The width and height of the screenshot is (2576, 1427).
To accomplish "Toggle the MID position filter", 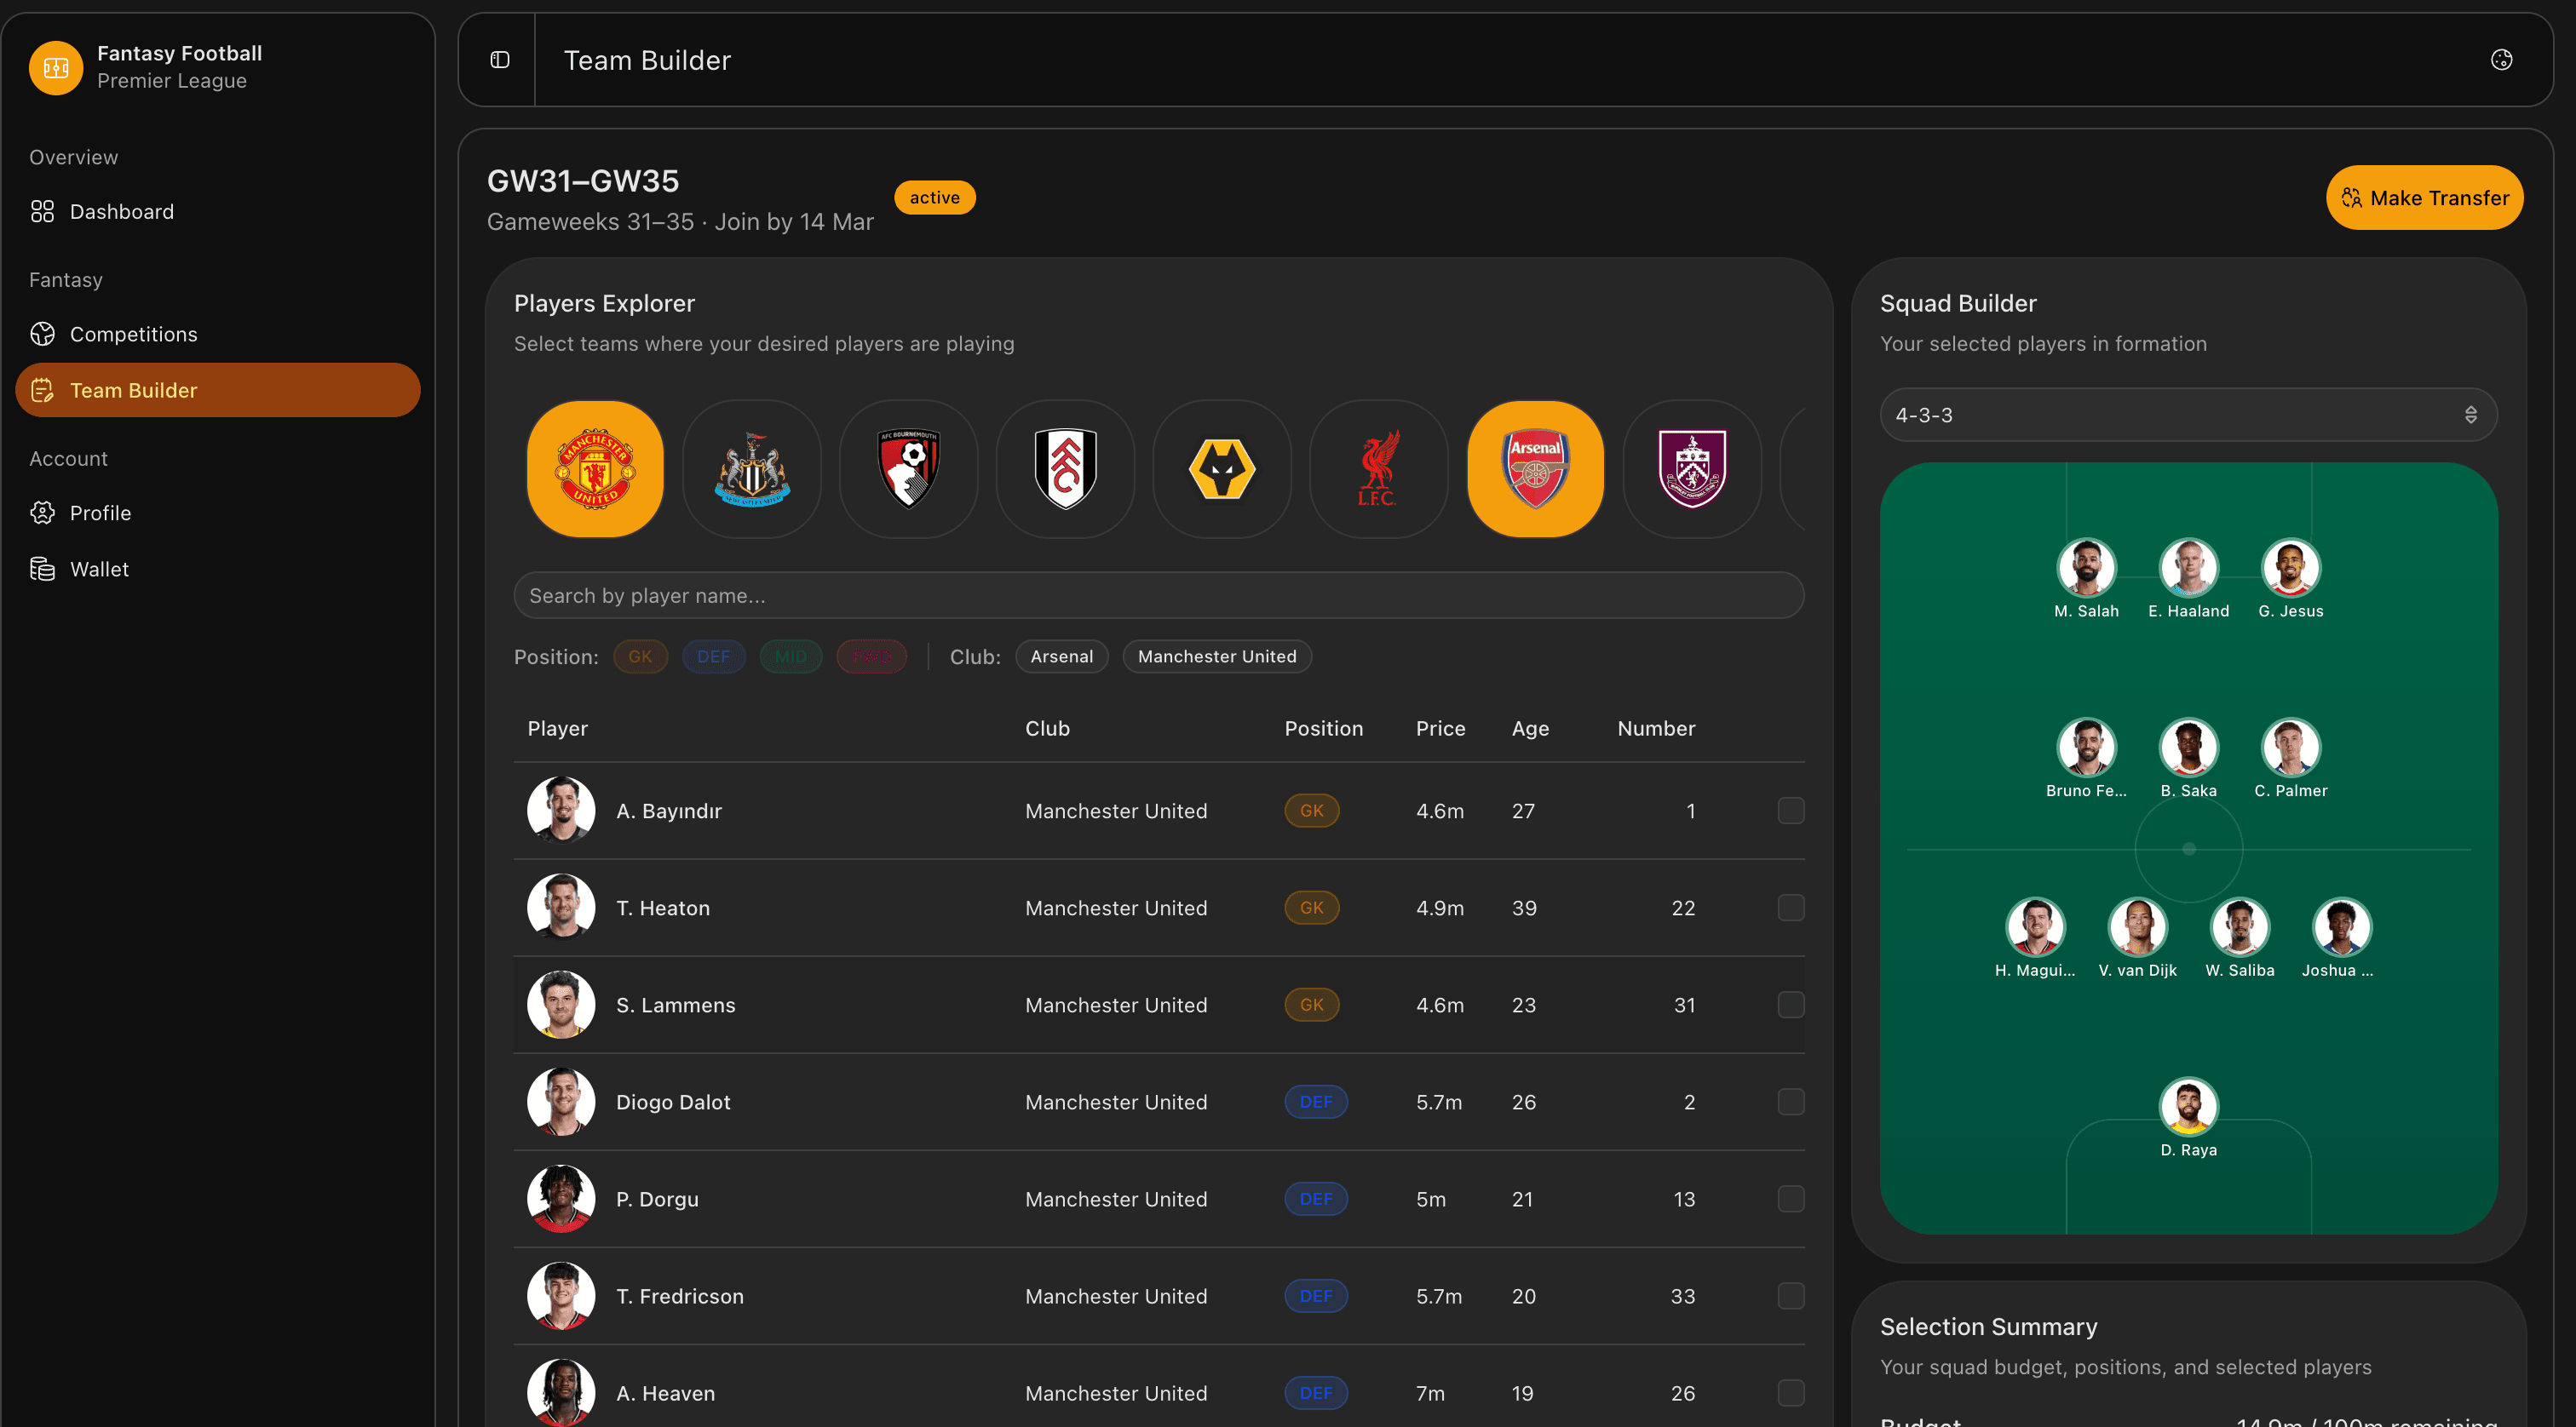I will tap(790, 656).
